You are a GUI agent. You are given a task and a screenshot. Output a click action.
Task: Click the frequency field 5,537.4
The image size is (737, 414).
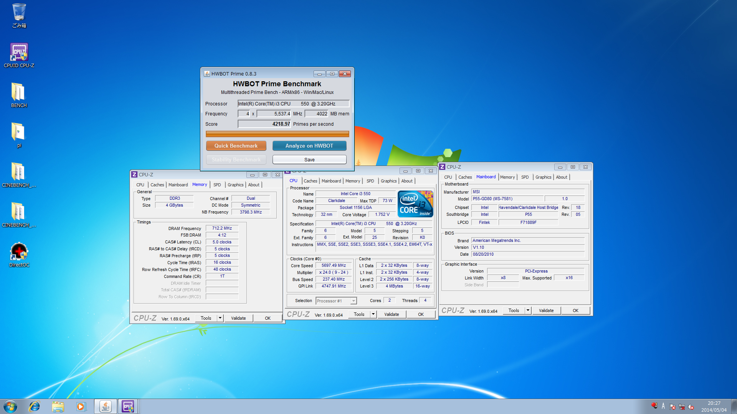(x=274, y=113)
